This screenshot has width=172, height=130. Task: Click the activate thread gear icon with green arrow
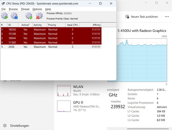pyautogui.click(x=4, y=16)
